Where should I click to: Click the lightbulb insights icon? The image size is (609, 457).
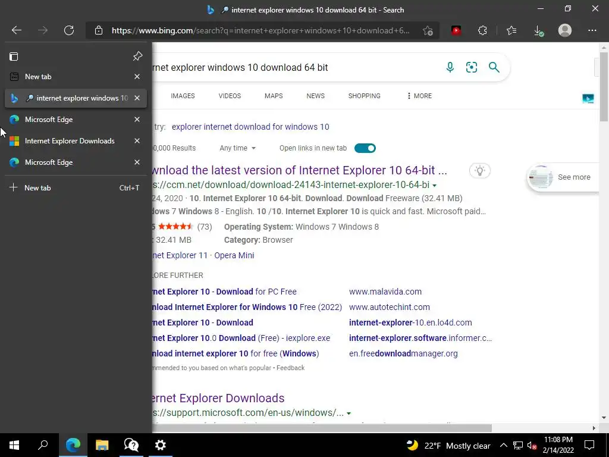point(480,171)
